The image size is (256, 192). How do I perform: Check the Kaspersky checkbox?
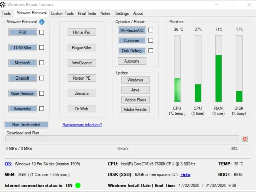[42, 108]
